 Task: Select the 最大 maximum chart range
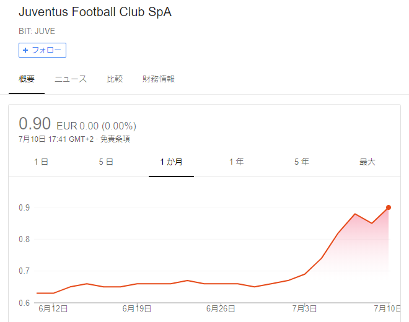(x=367, y=162)
